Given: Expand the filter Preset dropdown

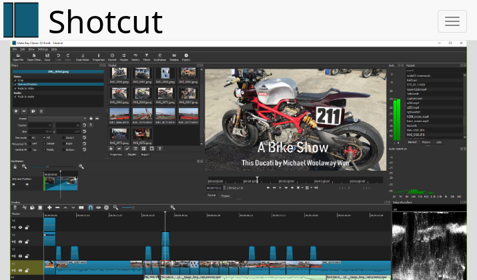Looking at the screenshot, I should pyautogui.click(x=57, y=119).
